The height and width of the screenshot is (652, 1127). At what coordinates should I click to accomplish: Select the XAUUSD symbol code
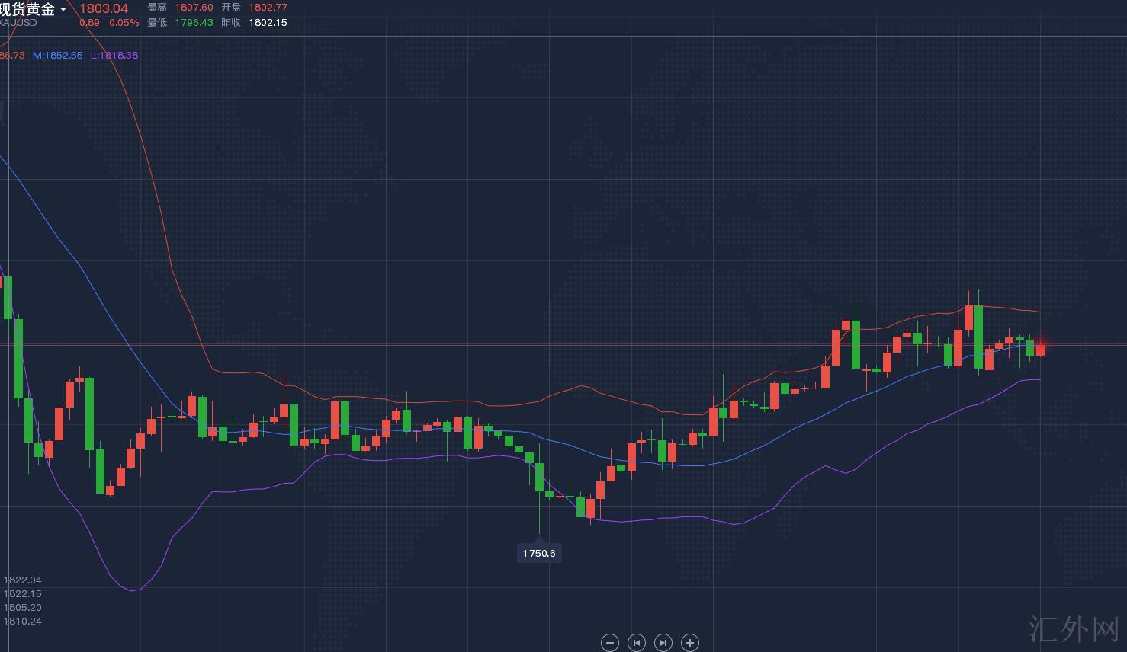tap(18, 23)
